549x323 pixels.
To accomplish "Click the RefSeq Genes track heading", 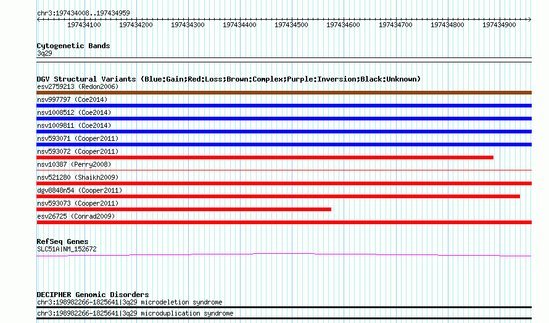I will (62, 241).
